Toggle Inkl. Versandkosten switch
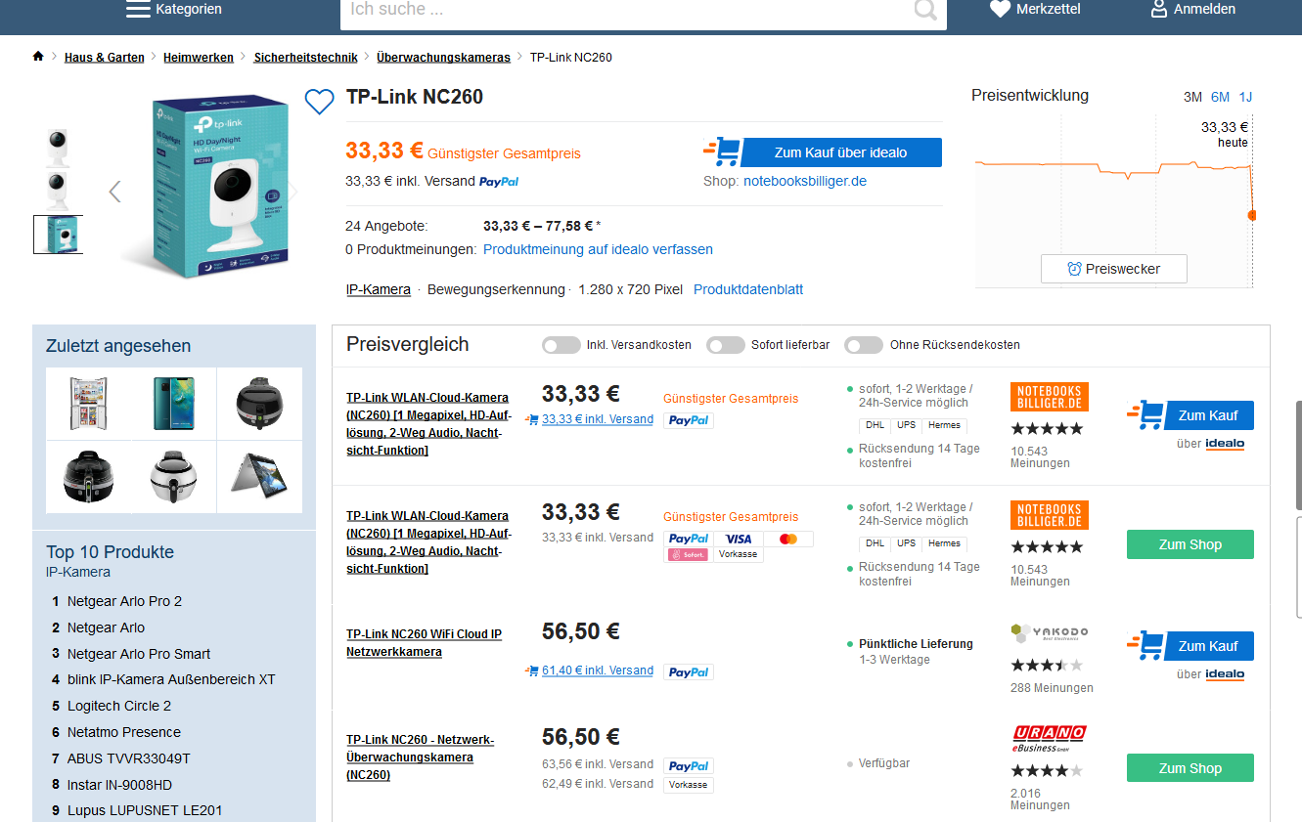The image size is (1302, 822). pos(561,345)
